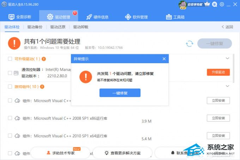Click the alert icon inside 异常提示 dialog
This screenshot has width=240, height=160.
click(x=86, y=77)
